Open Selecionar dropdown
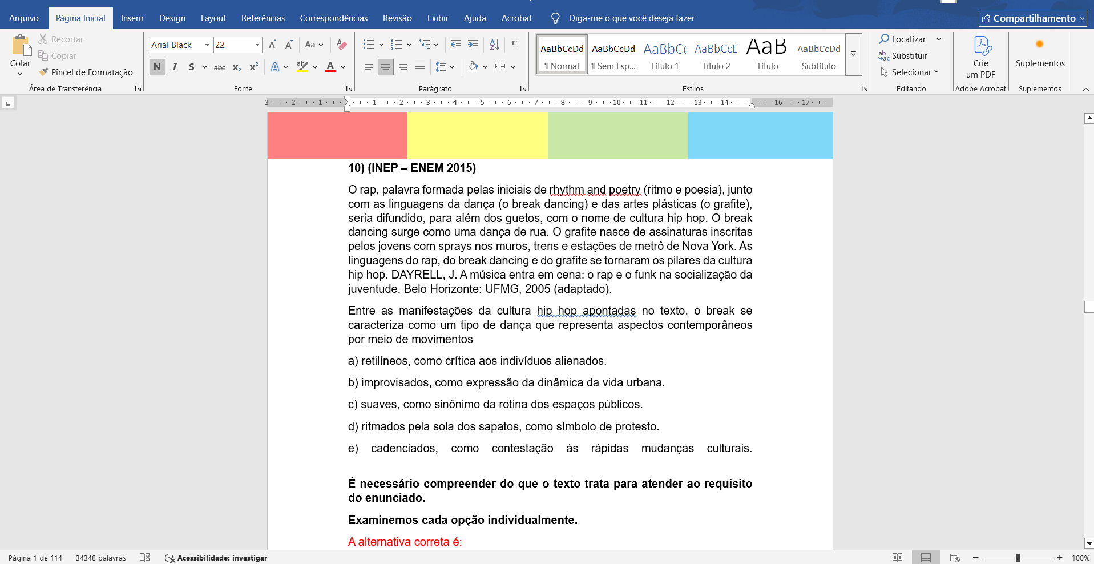The height and width of the screenshot is (564, 1094). 910,72
